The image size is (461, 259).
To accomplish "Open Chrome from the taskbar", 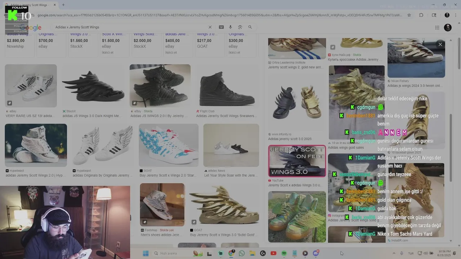I will 231,253.
